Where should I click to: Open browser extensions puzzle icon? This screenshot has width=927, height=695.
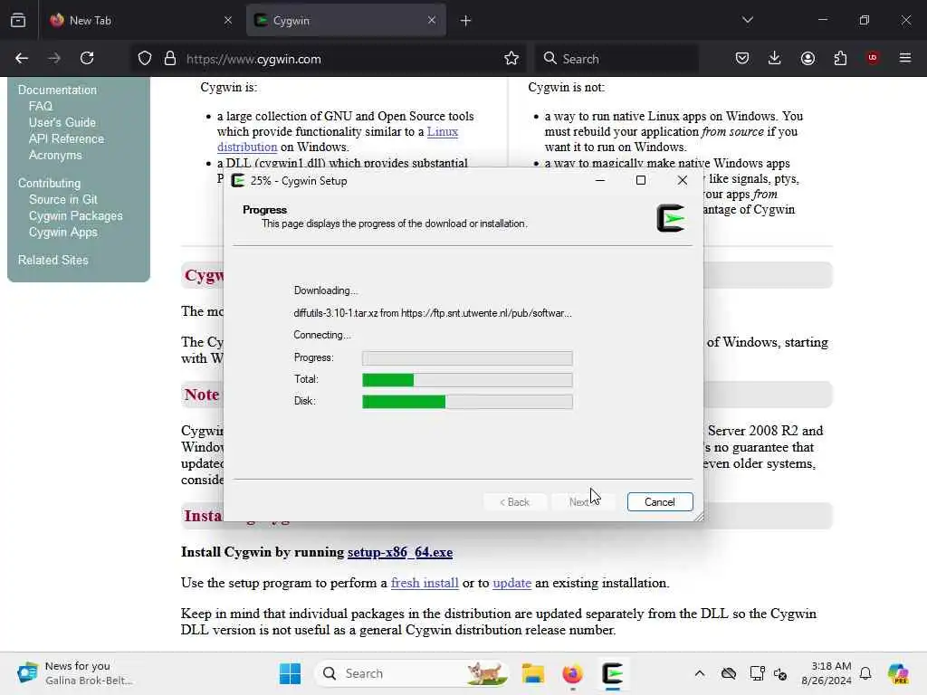click(x=840, y=58)
